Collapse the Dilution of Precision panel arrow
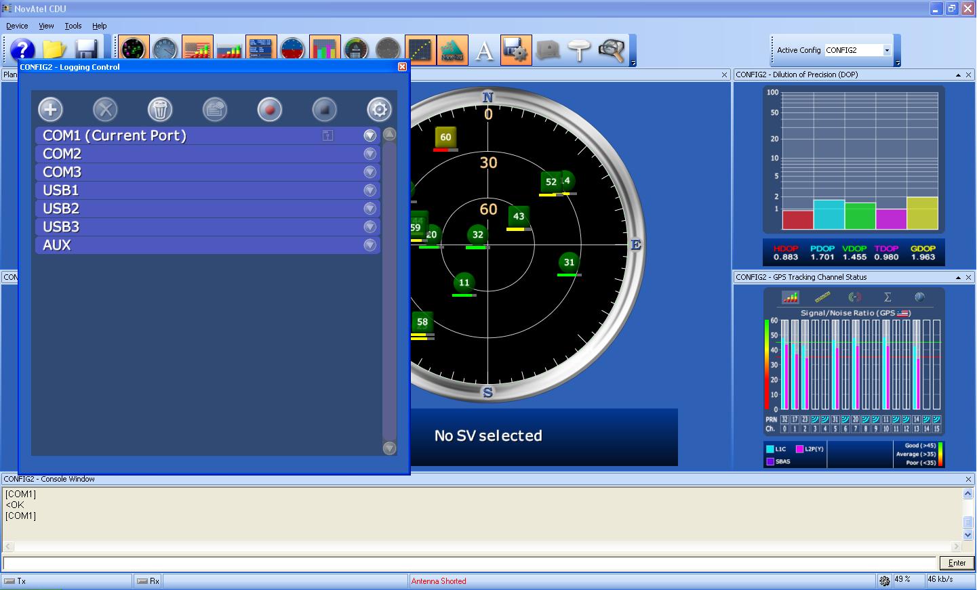The height and width of the screenshot is (590, 977). pos(958,75)
